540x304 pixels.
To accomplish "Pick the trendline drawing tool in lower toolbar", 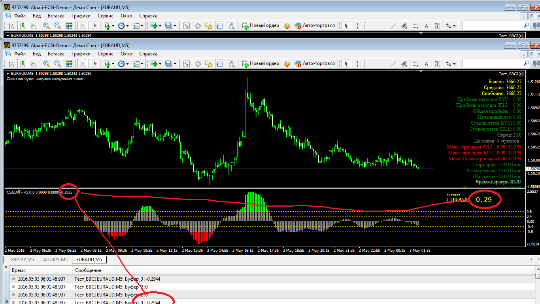I will (x=393, y=63).
